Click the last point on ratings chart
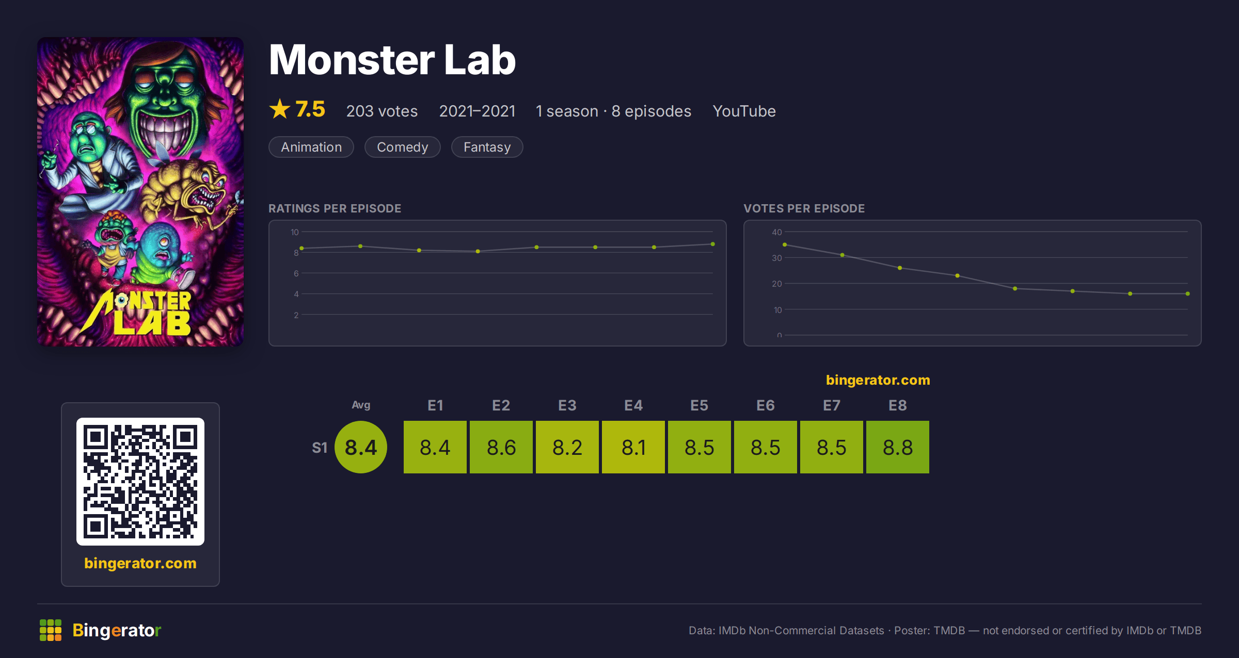1239x658 pixels. 713,244
